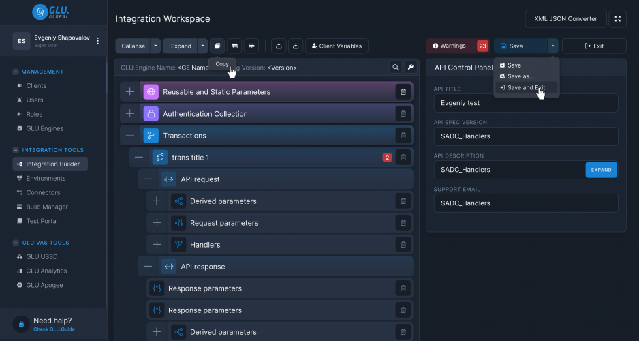Collapse the API request node
Image resolution: width=639 pixels, height=341 pixels.
click(148, 179)
